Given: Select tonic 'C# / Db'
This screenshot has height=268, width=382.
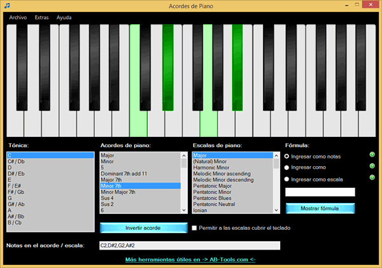Looking at the screenshot, I should tap(50, 161).
